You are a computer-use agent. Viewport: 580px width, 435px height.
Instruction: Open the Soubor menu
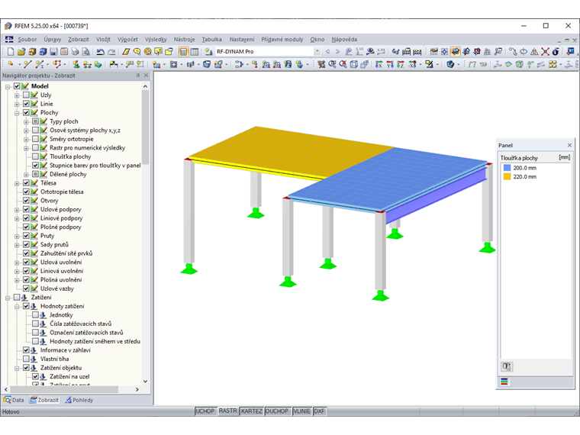click(x=27, y=39)
